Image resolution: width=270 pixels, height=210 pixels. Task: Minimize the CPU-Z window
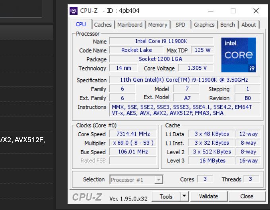coord(211,11)
